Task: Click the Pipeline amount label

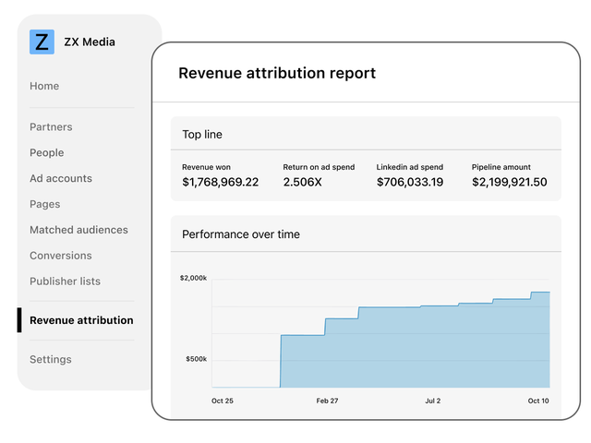Action: point(501,167)
